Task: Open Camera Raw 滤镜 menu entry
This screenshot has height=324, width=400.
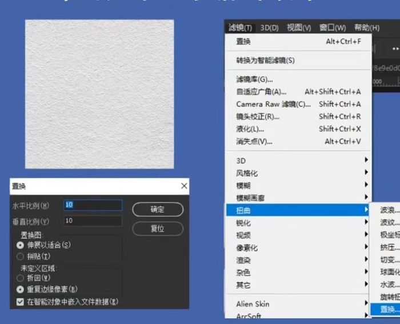Action: click(x=273, y=104)
